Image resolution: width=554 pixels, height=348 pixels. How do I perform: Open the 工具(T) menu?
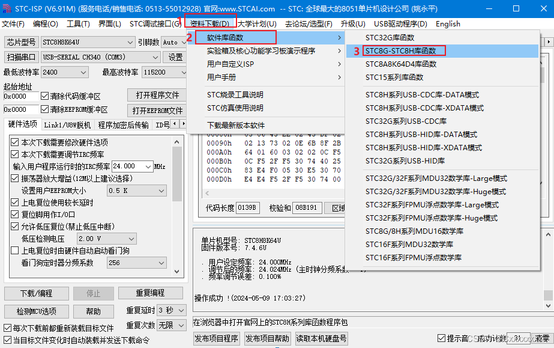(78, 23)
